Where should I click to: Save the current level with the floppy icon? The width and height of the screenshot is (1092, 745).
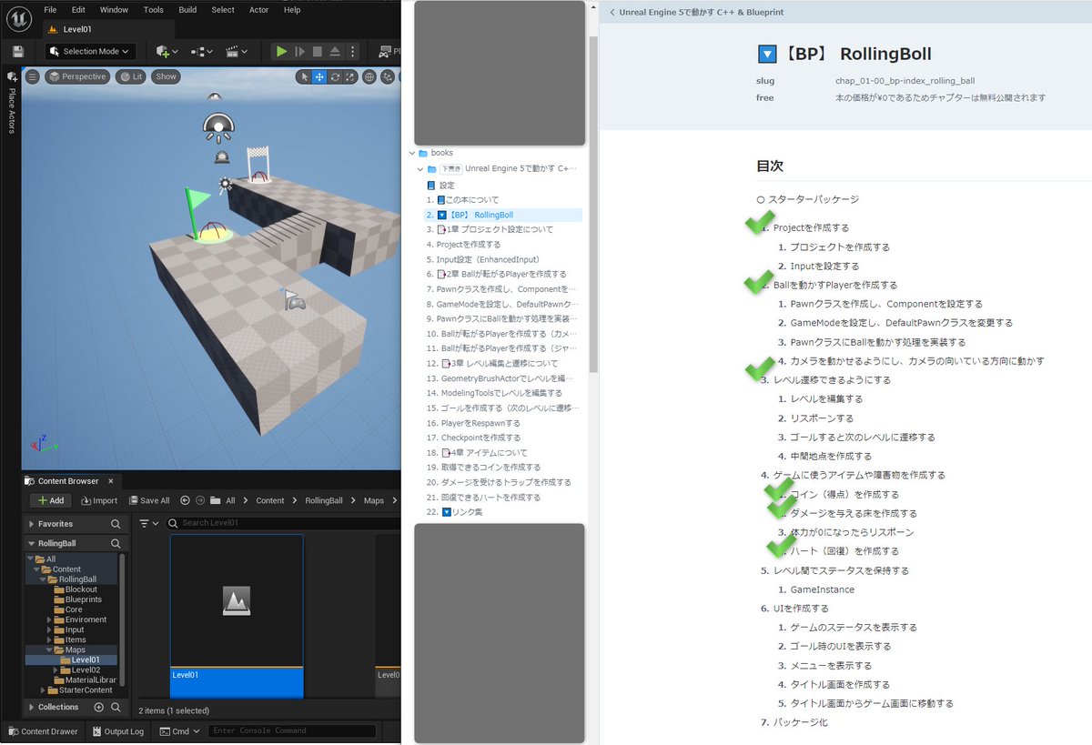17,52
